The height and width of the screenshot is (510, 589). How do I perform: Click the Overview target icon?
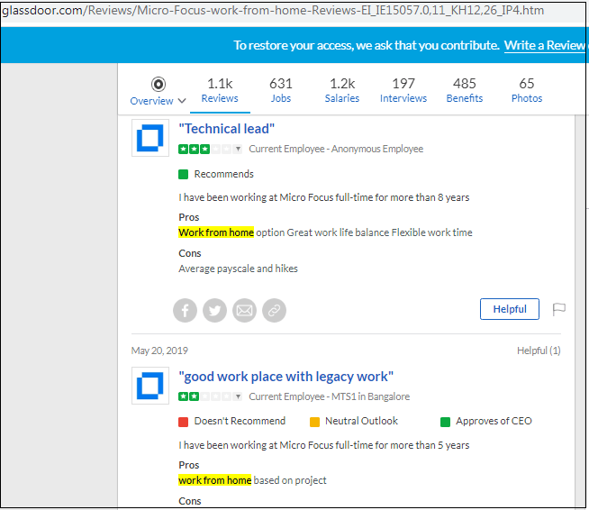[x=159, y=84]
